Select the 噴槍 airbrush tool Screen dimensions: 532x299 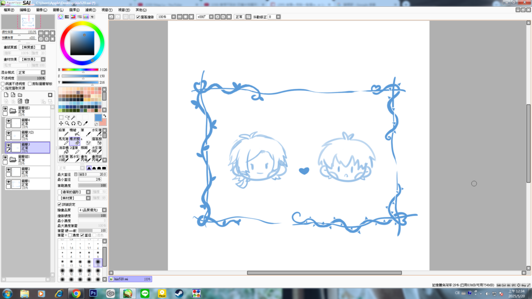coord(74,132)
